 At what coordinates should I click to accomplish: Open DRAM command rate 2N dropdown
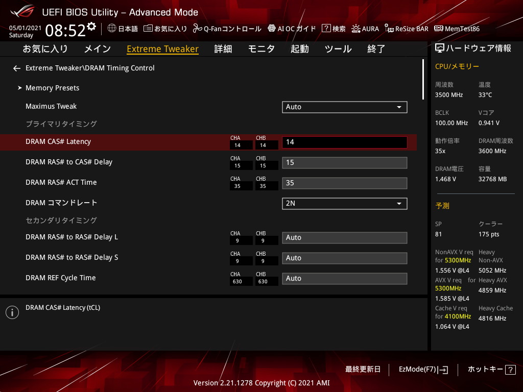[x=345, y=204]
